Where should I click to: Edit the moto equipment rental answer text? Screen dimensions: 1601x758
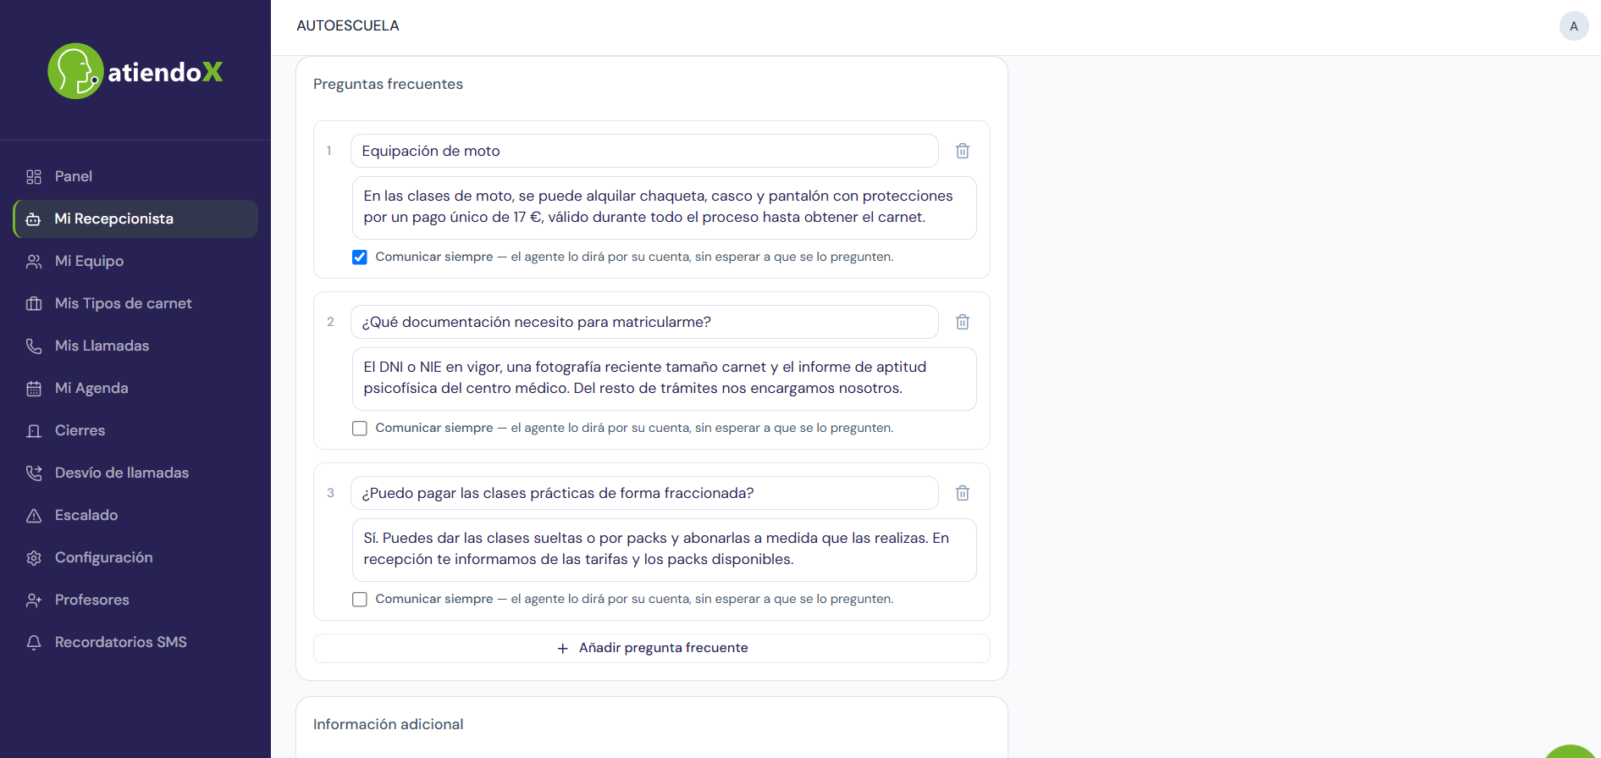click(x=665, y=207)
